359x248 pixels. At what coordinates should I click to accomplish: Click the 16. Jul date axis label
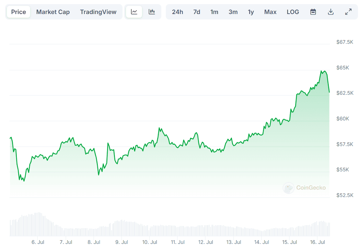[x=317, y=242]
